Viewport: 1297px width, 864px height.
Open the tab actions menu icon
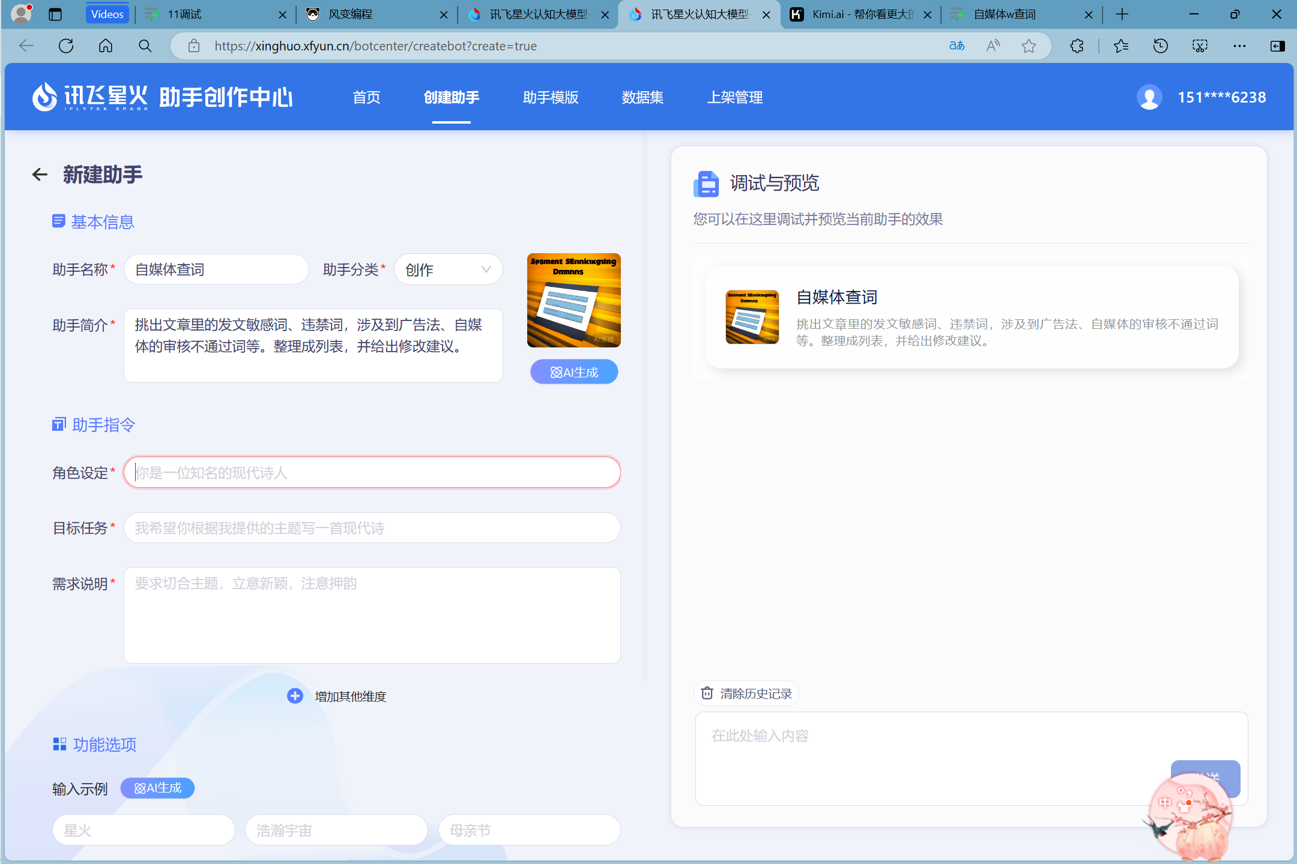pyautogui.click(x=55, y=14)
